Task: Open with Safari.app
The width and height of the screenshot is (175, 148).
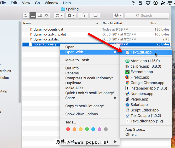Action: (146, 105)
